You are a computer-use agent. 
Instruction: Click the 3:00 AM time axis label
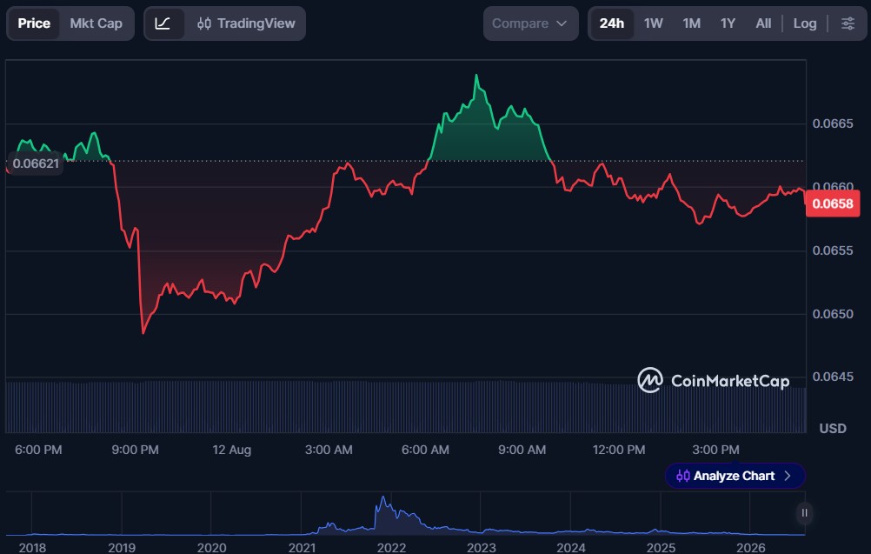click(x=329, y=450)
